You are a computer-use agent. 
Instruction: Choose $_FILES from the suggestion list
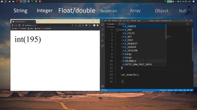pos(144,33)
